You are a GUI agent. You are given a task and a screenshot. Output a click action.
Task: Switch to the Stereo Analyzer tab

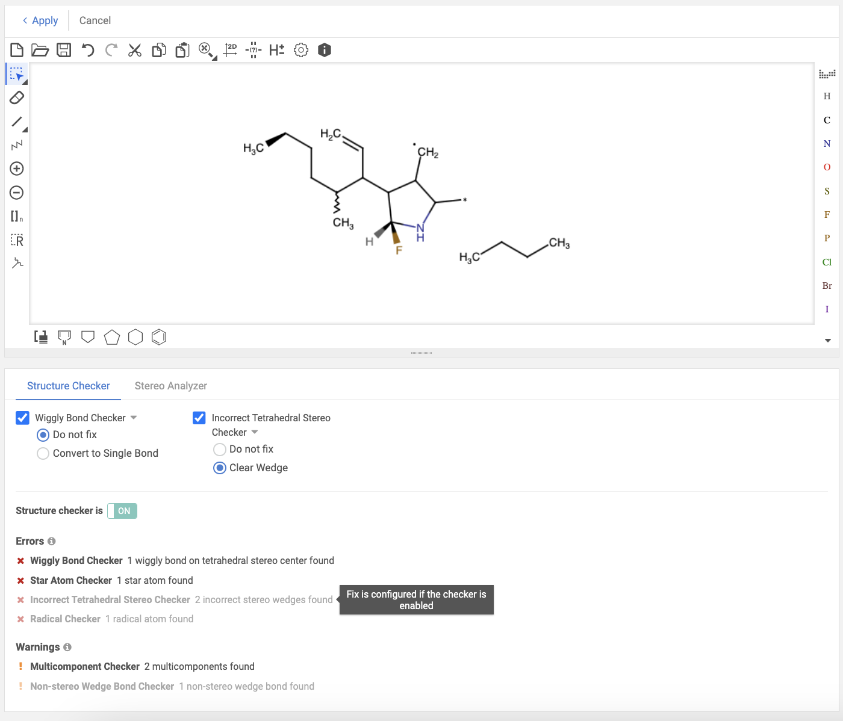[170, 386]
